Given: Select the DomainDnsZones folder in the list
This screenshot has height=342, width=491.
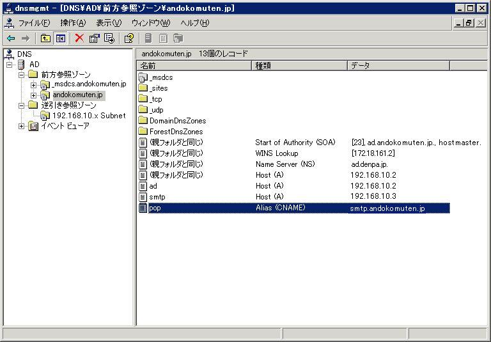Looking at the screenshot, I should tap(178, 121).
